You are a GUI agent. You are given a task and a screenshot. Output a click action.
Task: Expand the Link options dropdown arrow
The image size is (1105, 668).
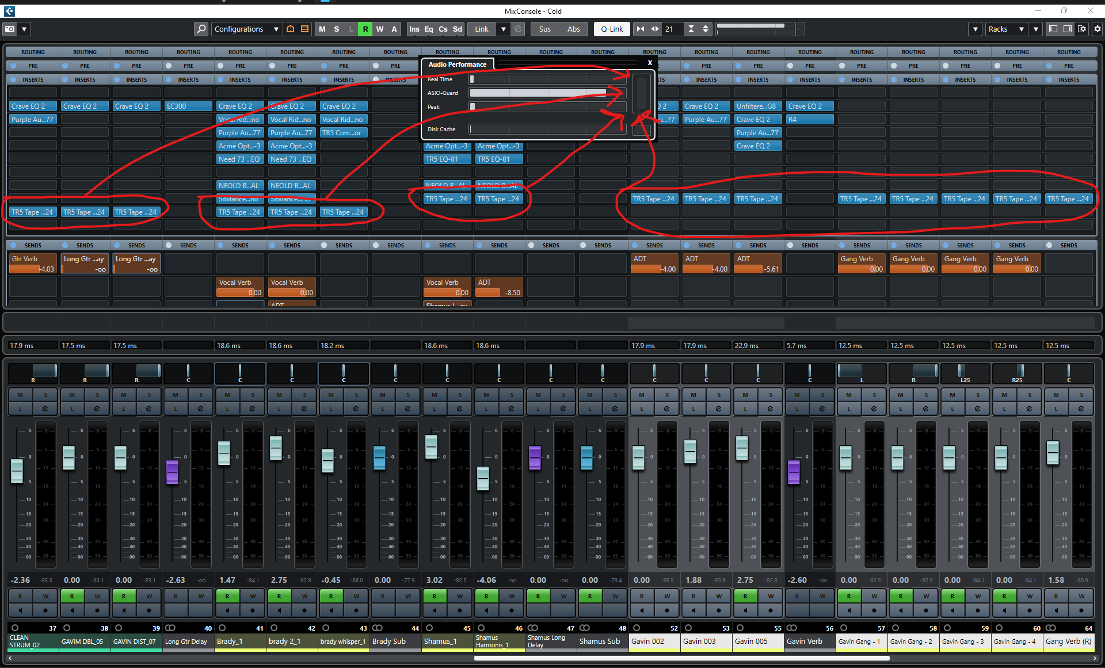click(x=504, y=29)
